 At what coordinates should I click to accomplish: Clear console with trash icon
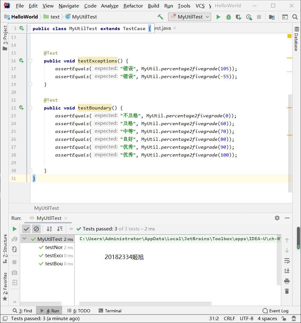tap(287, 291)
